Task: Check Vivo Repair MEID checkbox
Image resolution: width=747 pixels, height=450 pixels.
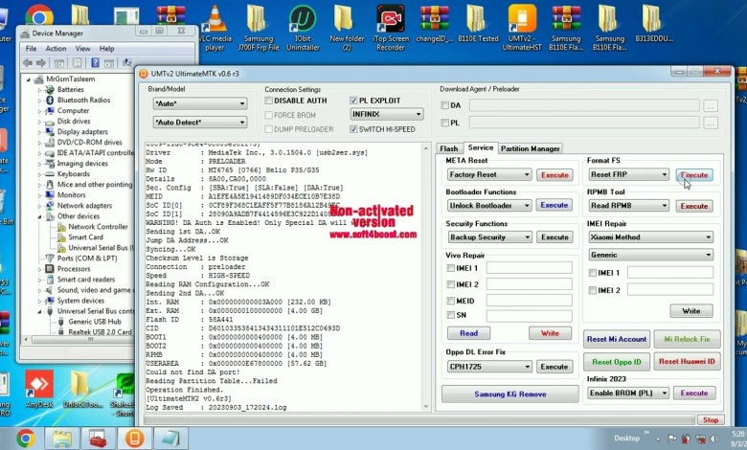Action: [451, 301]
